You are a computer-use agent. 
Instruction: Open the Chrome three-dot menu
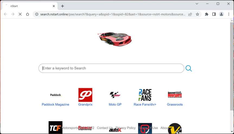click(x=229, y=14)
